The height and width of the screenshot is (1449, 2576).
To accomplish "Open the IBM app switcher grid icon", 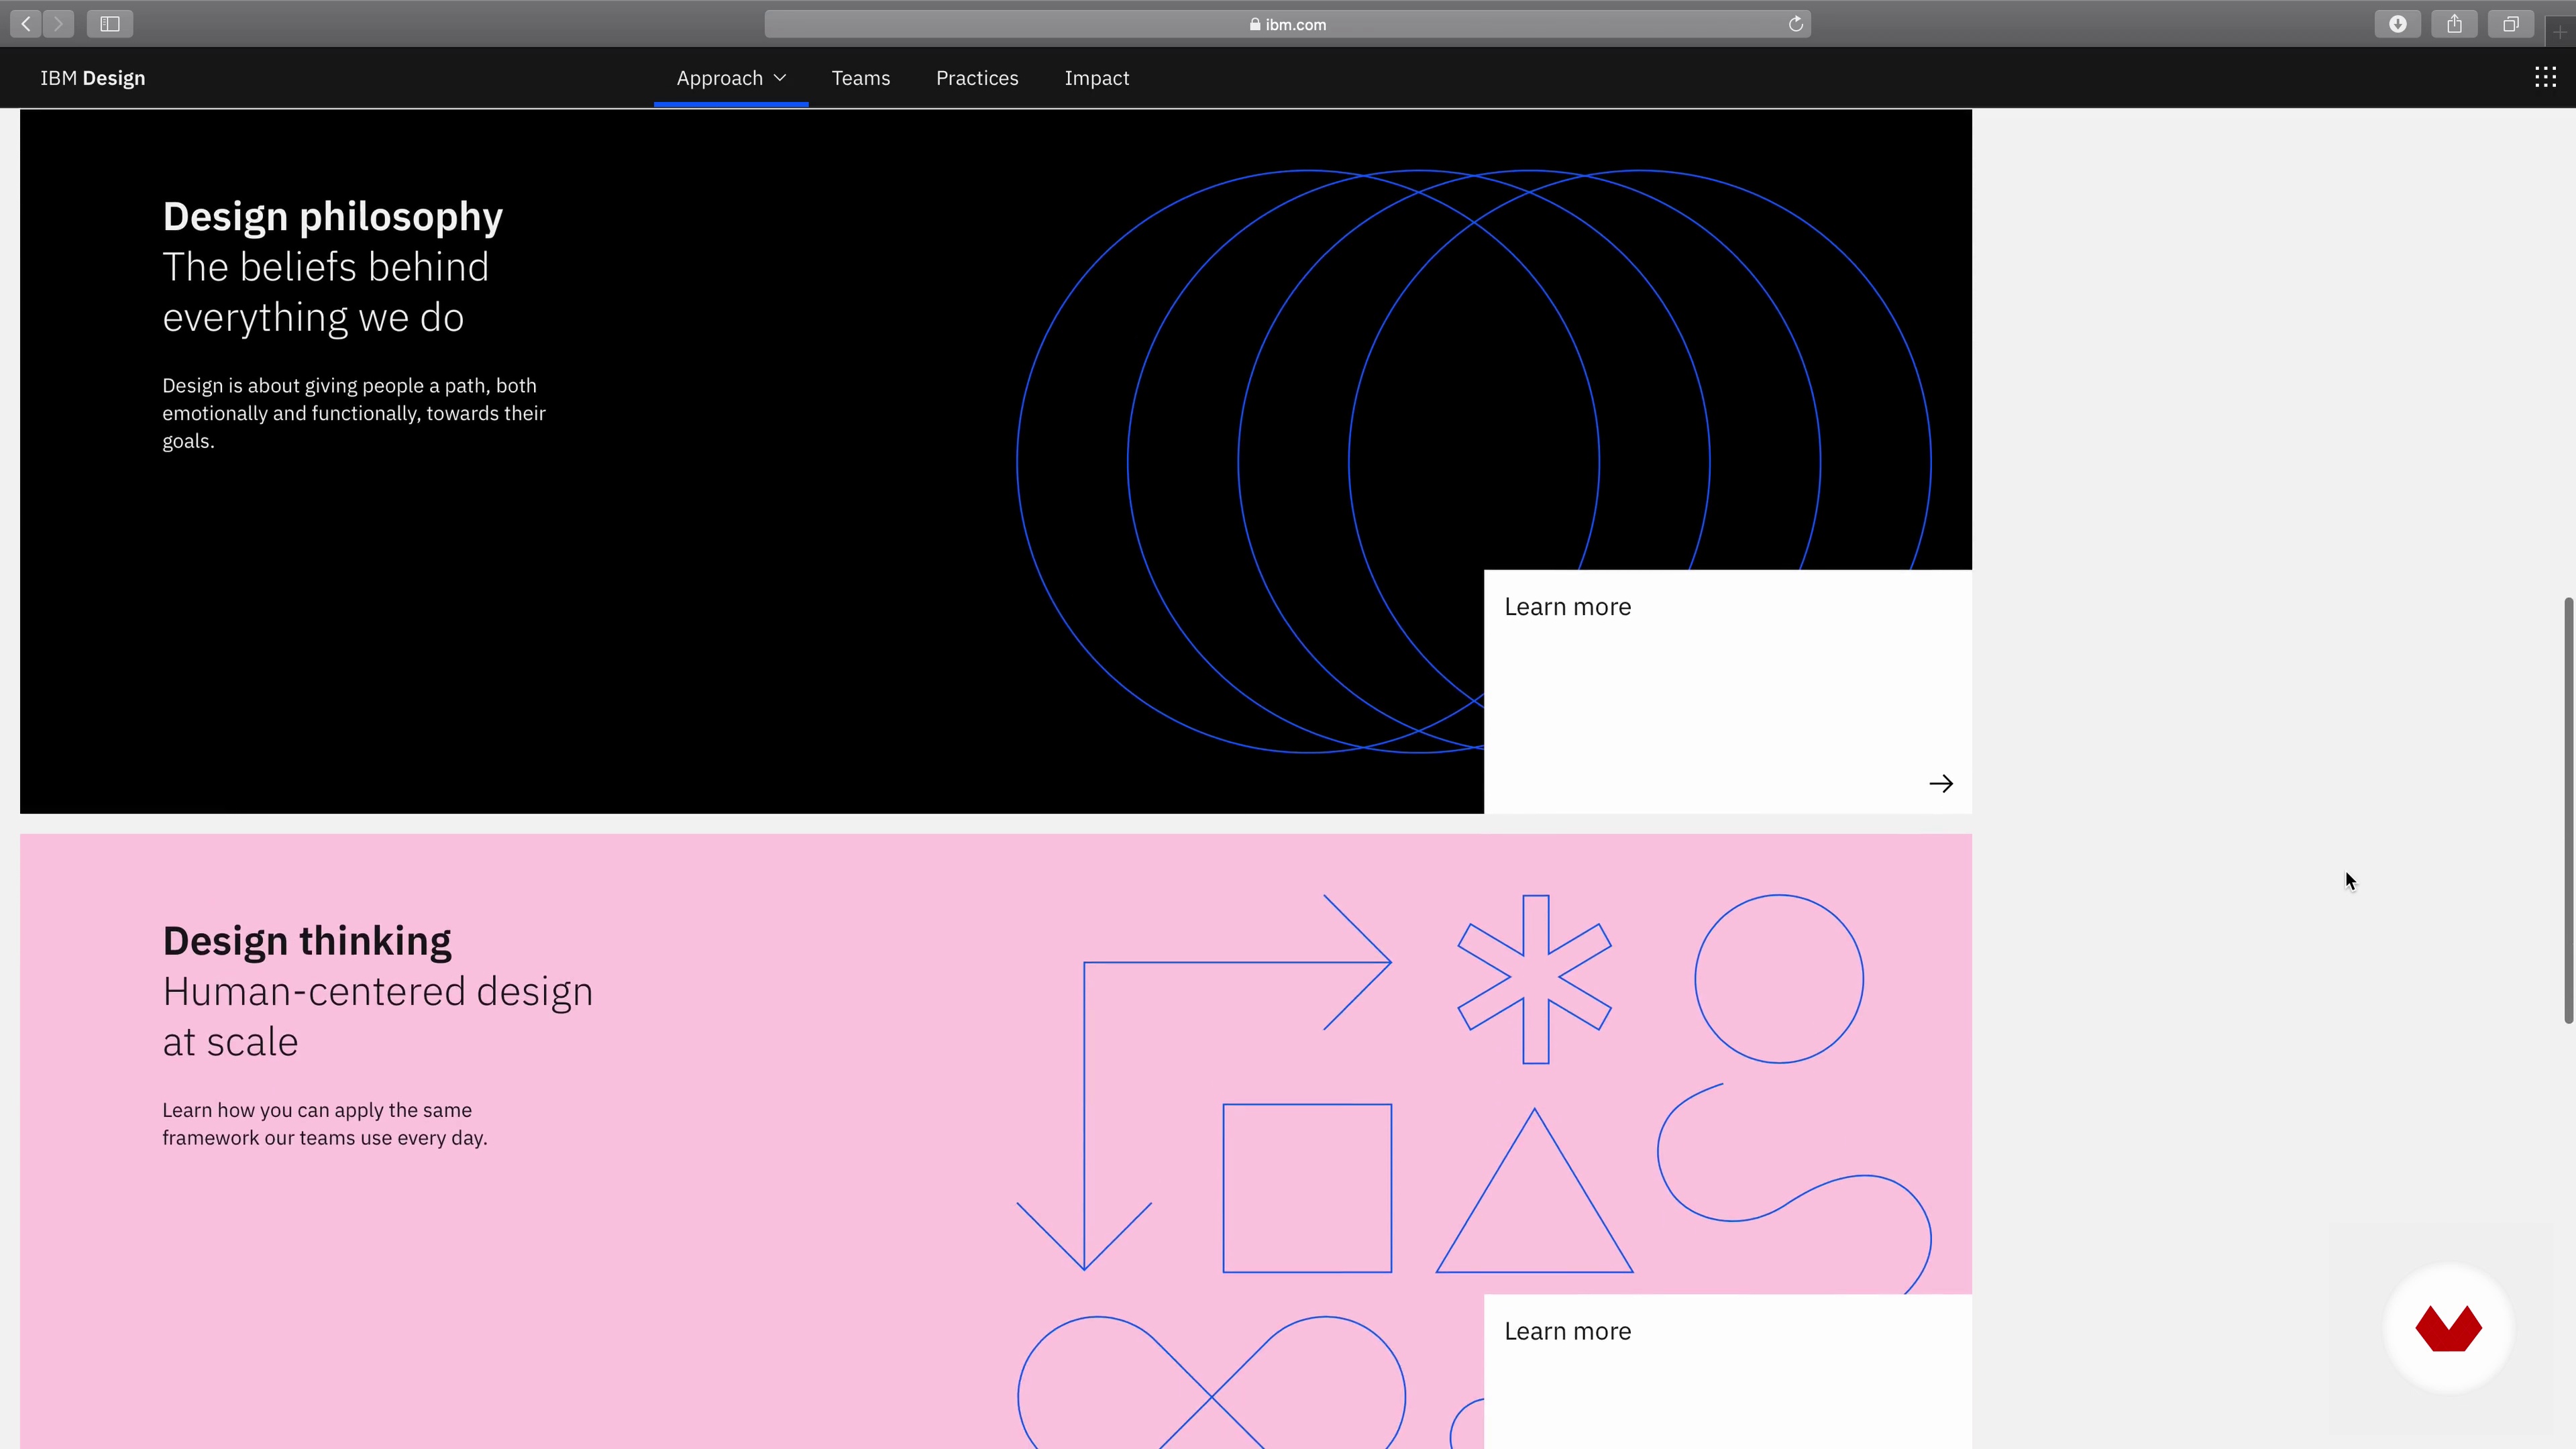I will click(x=2545, y=78).
